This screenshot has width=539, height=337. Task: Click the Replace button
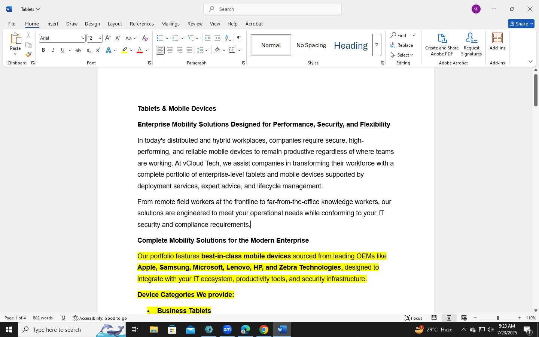coord(402,45)
